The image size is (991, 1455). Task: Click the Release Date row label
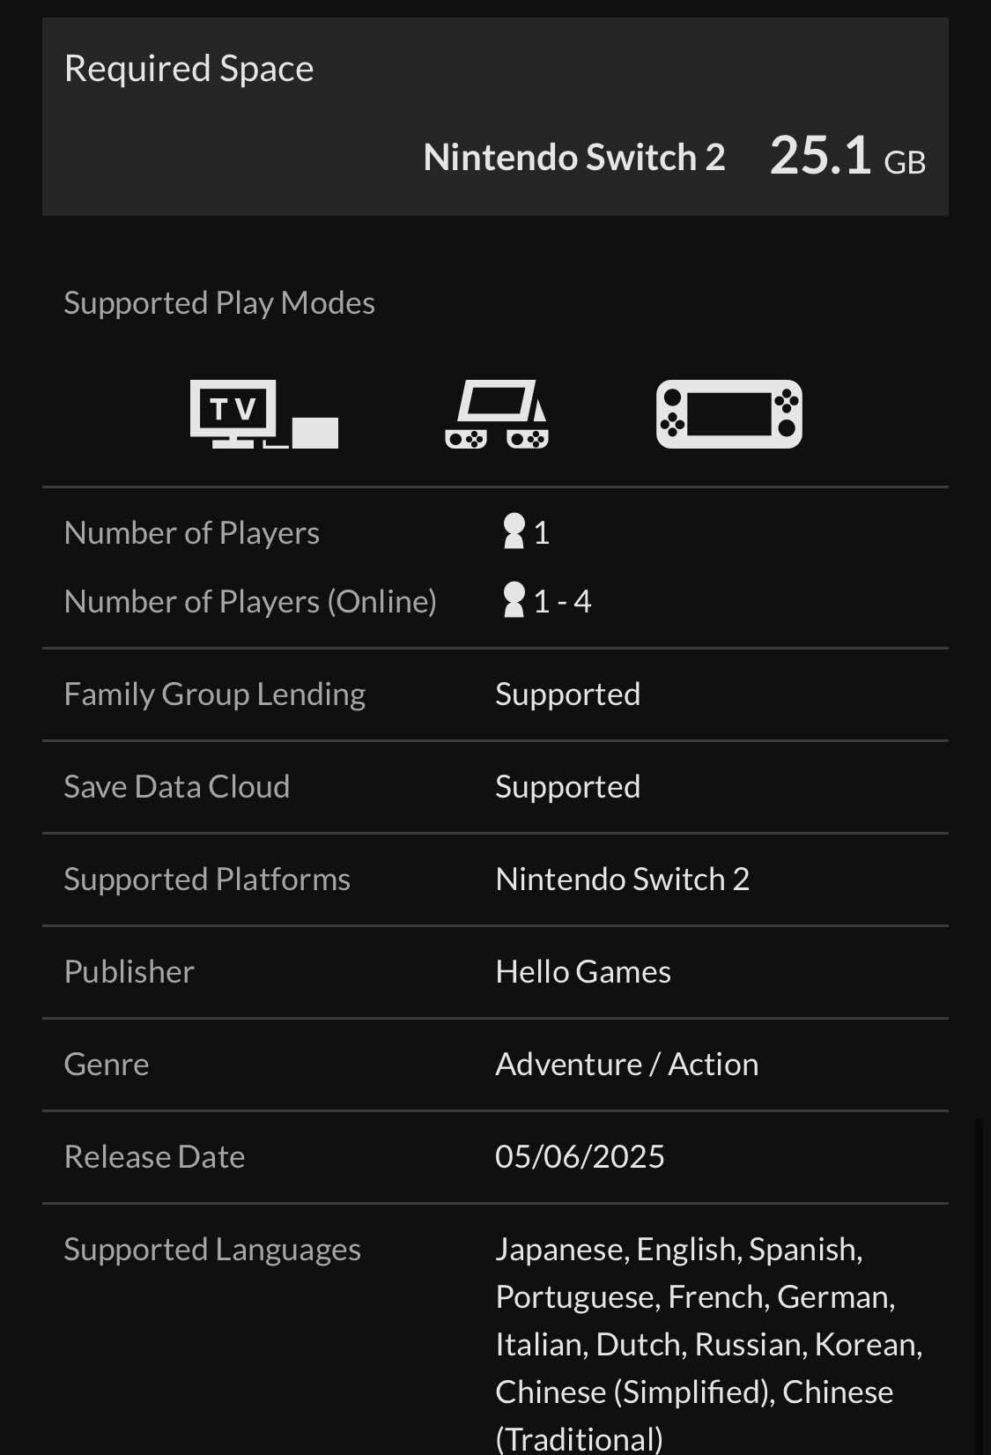pyautogui.click(x=154, y=1156)
